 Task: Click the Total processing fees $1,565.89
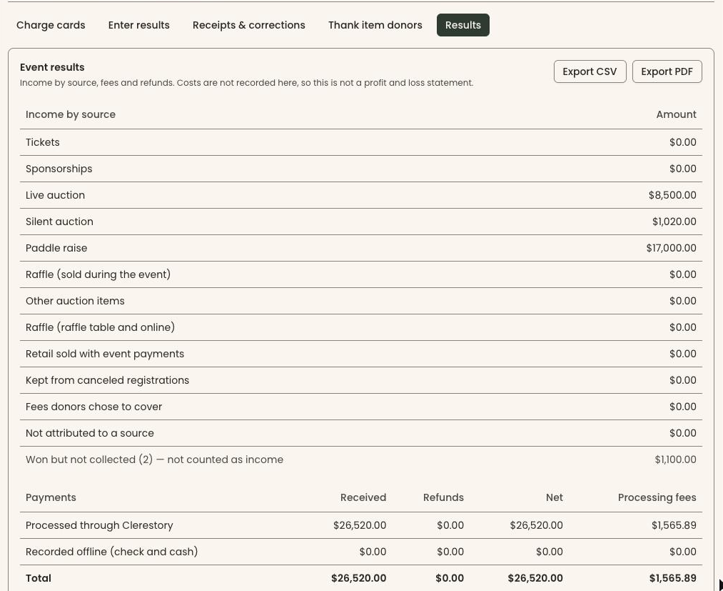coord(673,578)
